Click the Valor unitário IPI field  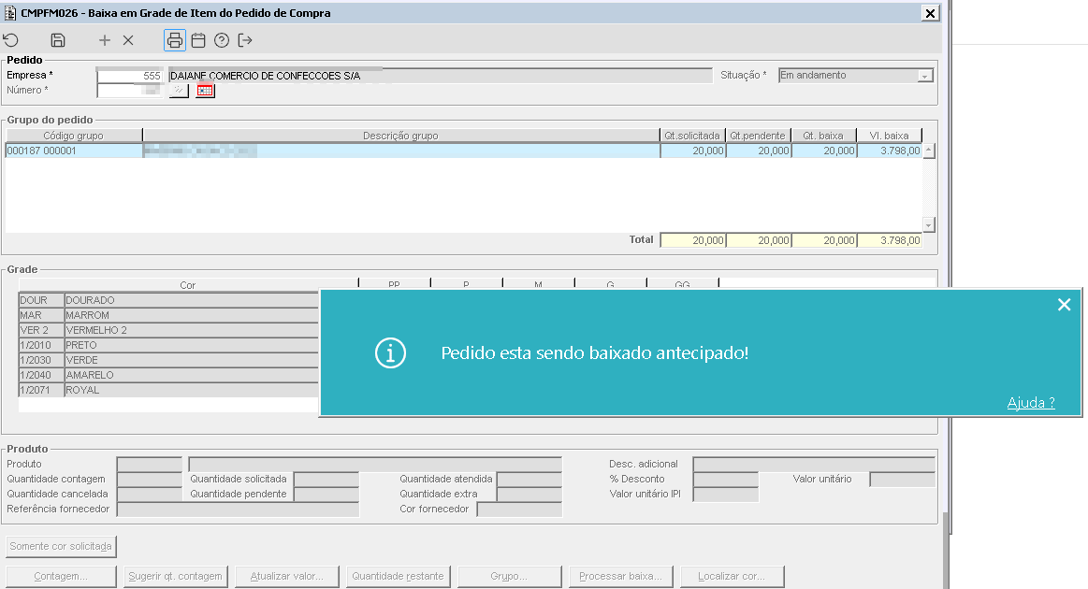pos(726,494)
